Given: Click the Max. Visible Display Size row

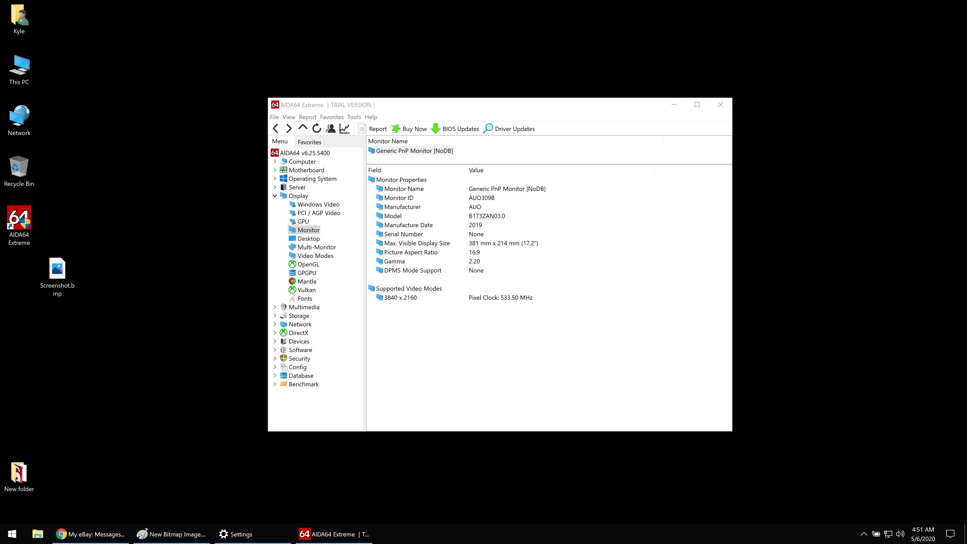Looking at the screenshot, I should coord(510,243).
